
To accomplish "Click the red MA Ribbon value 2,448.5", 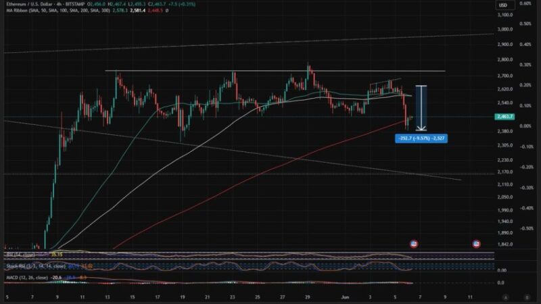I will (x=156, y=11).
